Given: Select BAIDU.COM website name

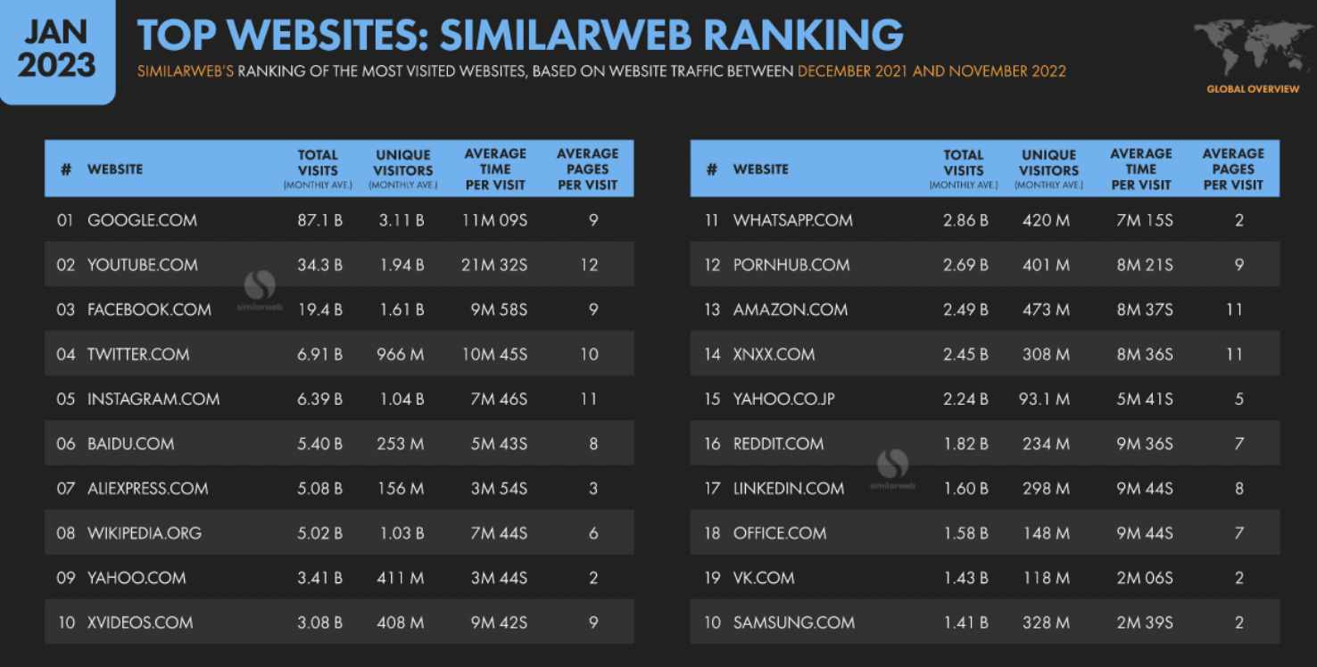Looking at the screenshot, I should tap(130, 443).
